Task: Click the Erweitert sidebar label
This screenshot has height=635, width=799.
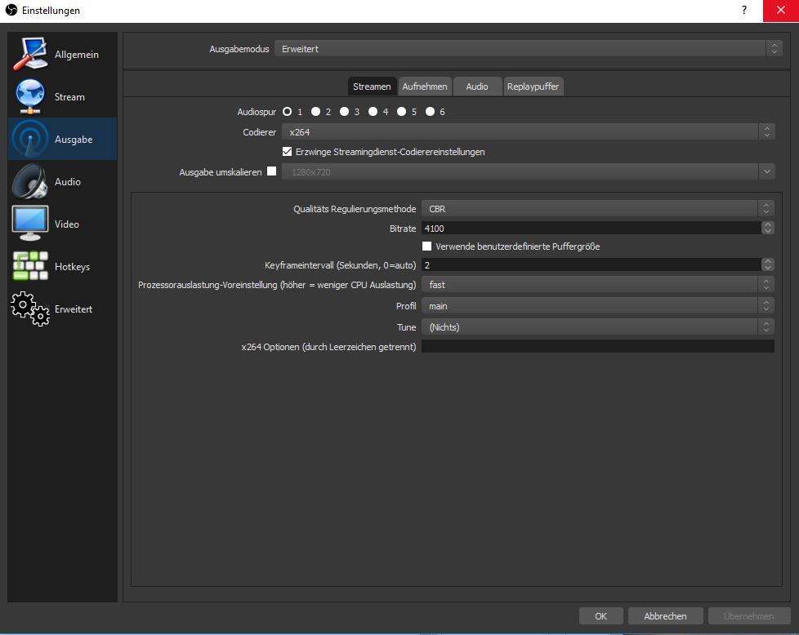Action: point(74,309)
